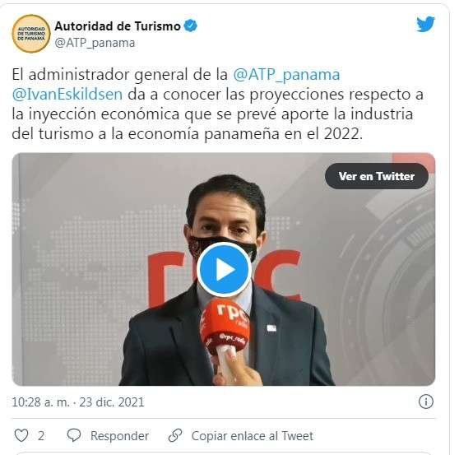
Task: Click the reply speech bubble icon
Action: [x=74, y=435]
